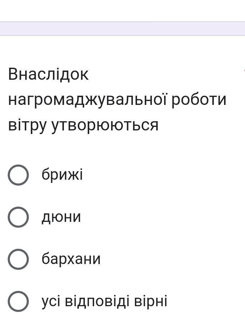Viewport: 245px width, 336px height.
Task: Click the red required asterisk mark
Action: [x=244, y=69]
